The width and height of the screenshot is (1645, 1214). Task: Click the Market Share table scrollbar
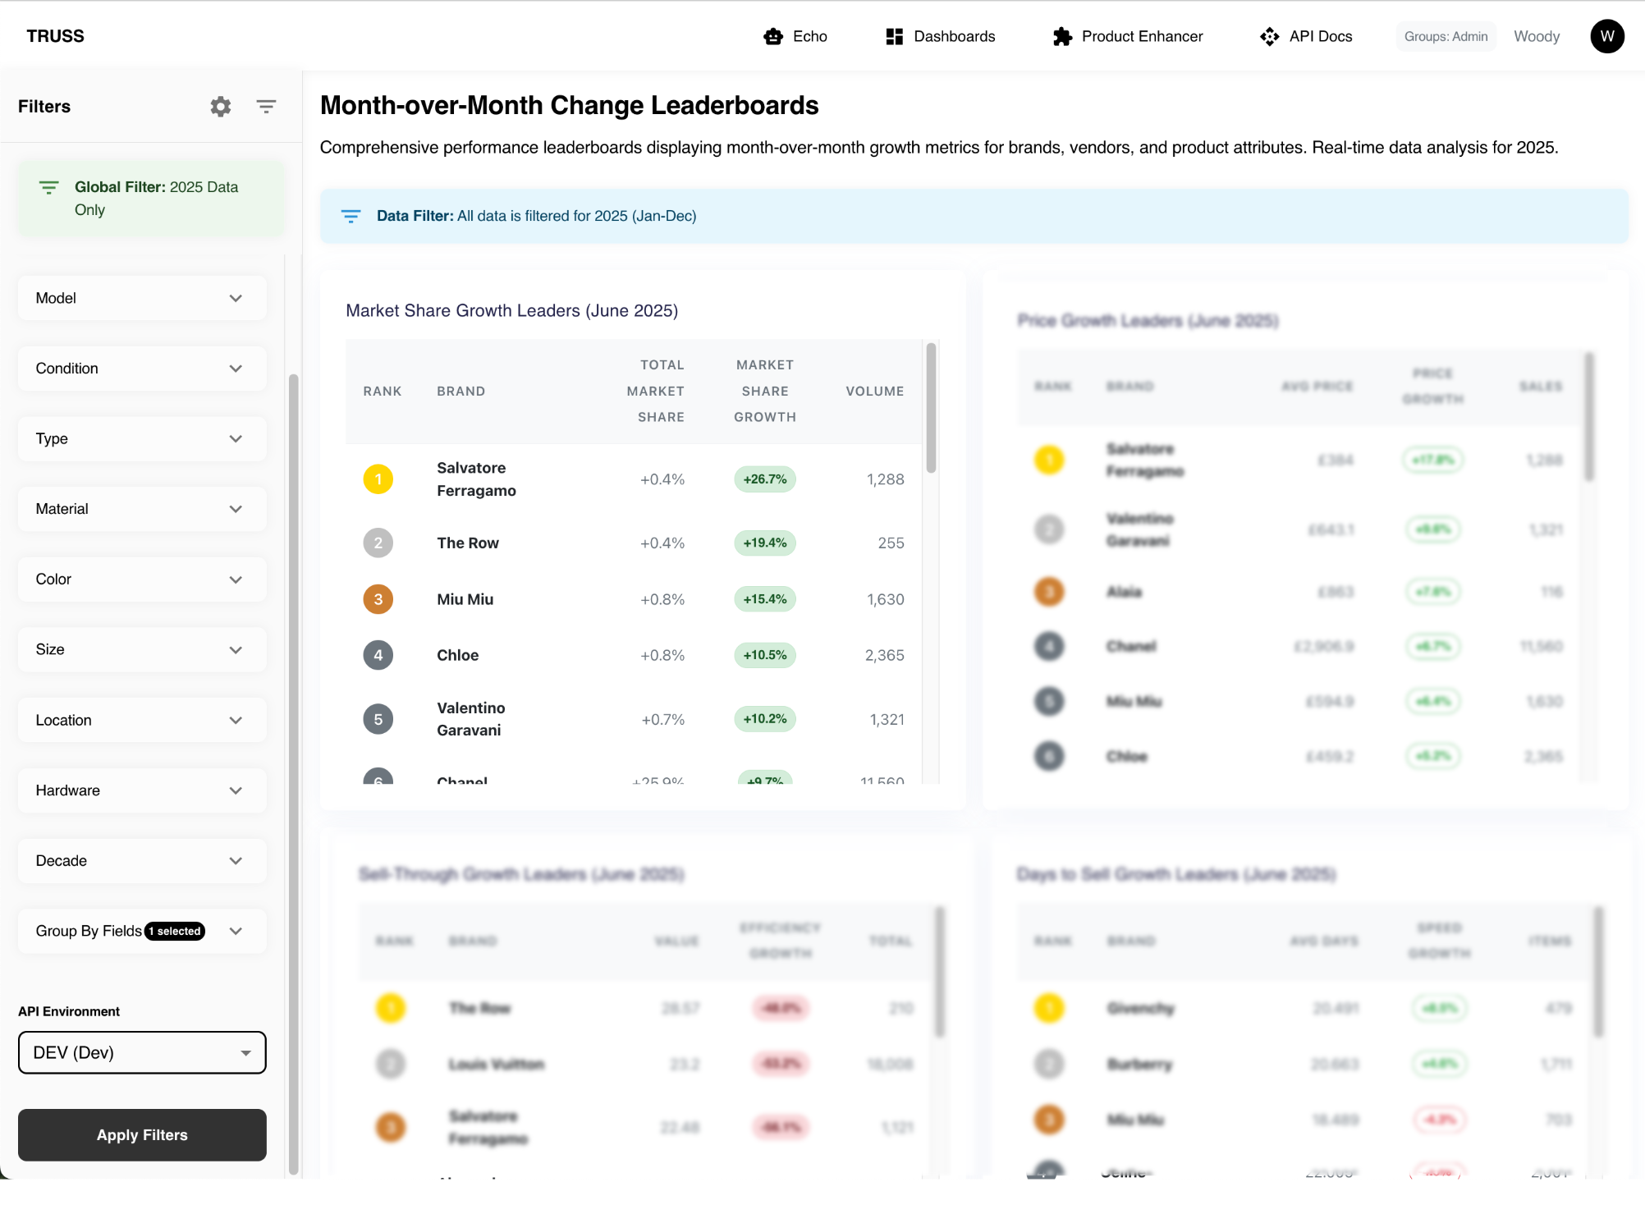point(931,408)
